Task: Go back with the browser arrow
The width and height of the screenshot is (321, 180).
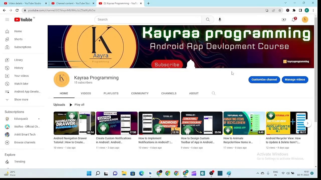Action: [x=4, y=10]
